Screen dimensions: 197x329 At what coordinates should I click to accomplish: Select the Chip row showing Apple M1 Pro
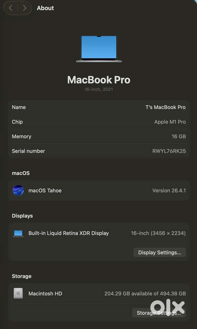(99, 122)
